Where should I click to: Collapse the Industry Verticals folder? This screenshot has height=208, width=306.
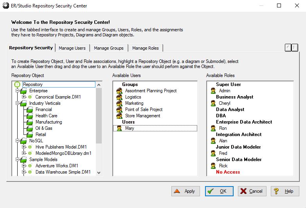click(x=18, y=103)
